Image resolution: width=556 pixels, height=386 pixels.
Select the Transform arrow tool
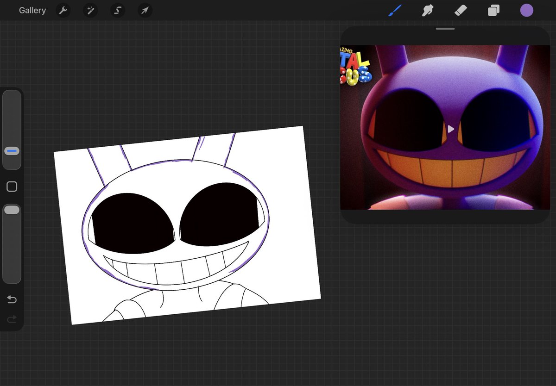(145, 10)
